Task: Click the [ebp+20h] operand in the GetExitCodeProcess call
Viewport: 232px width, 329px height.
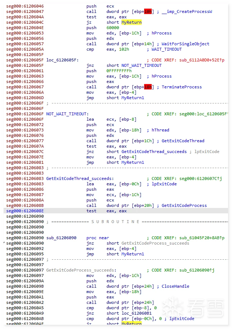Action: pyautogui.click(x=143, y=205)
